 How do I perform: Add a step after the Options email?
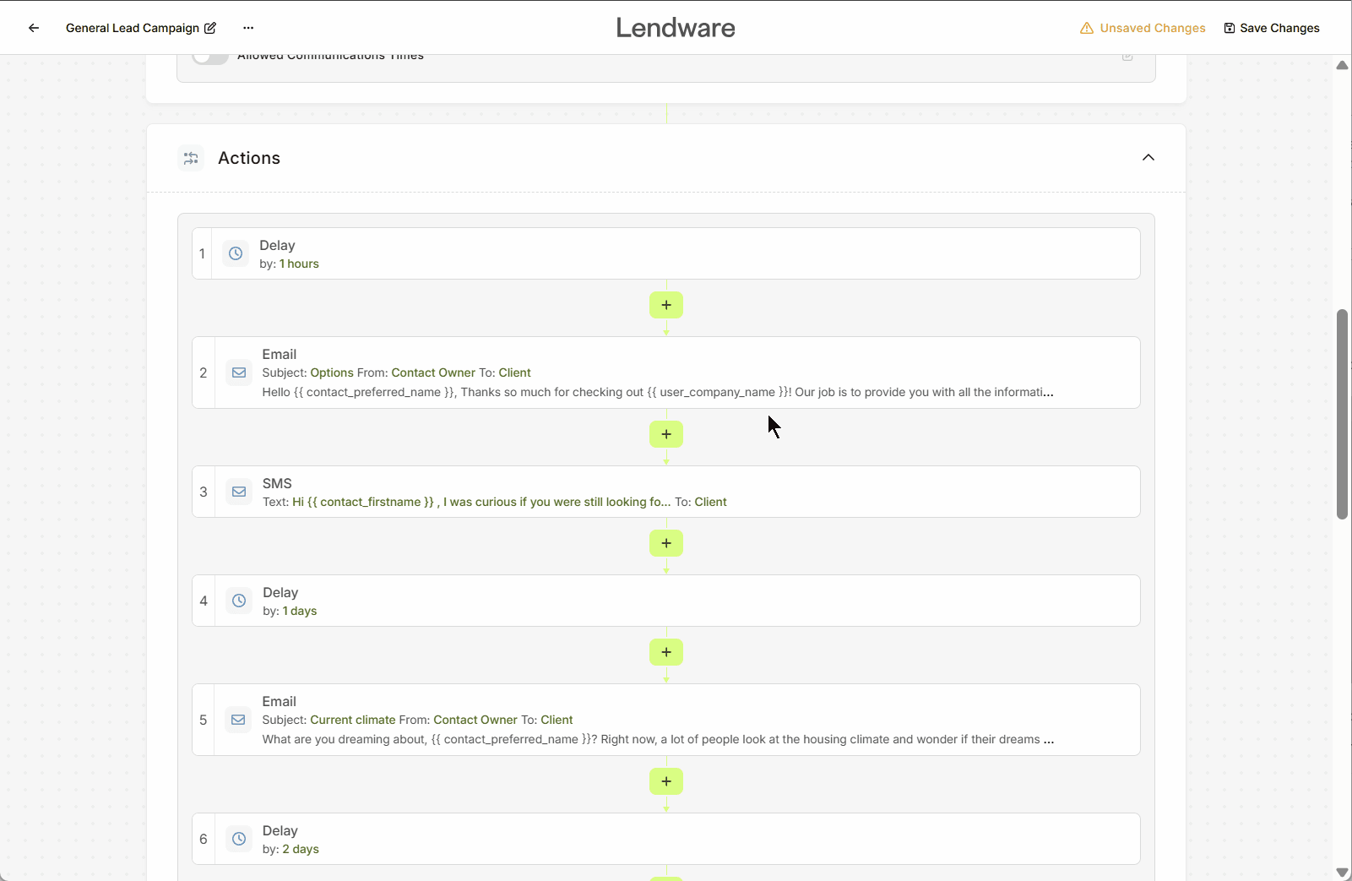pyautogui.click(x=666, y=434)
